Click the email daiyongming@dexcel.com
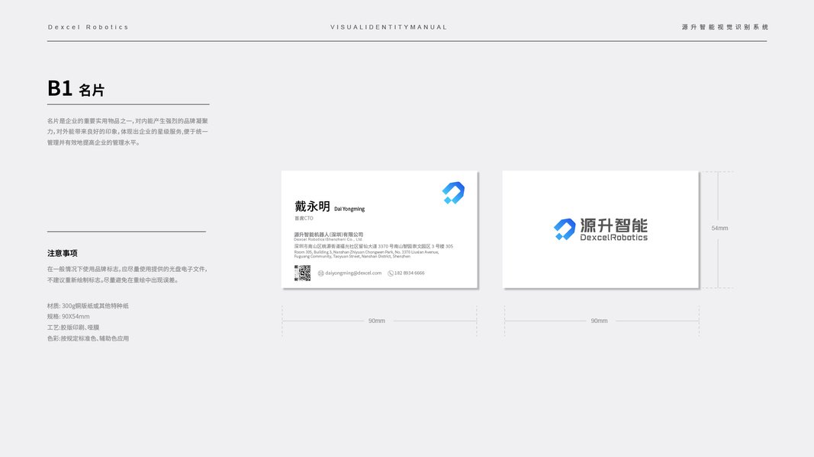 click(353, 273)
